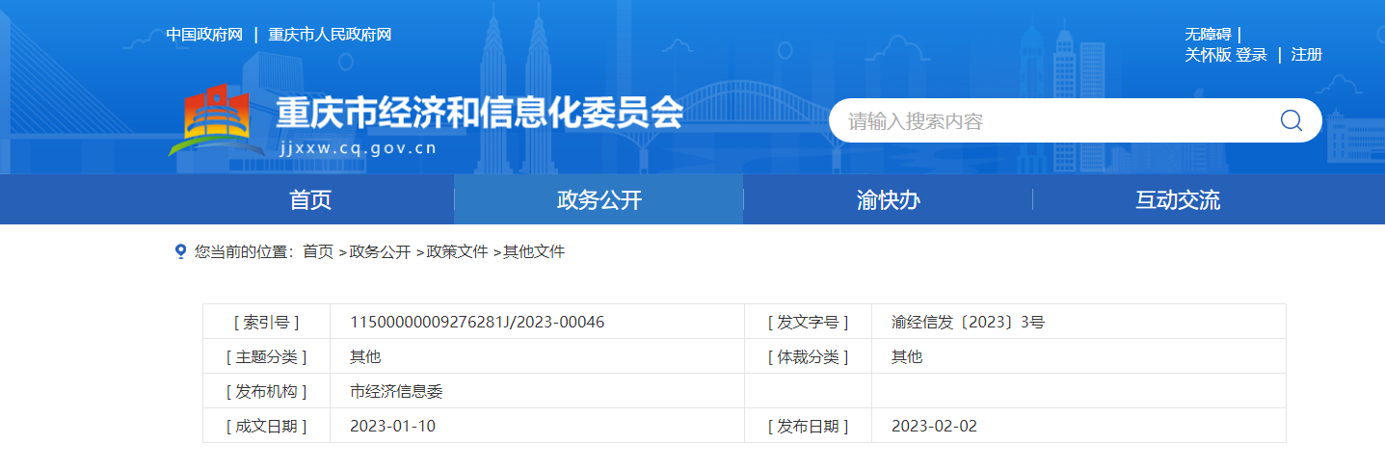Select 其他 value beside 体裁分类
The width and height of the screenshot is (1385, 470).
[x=907, y=356]
